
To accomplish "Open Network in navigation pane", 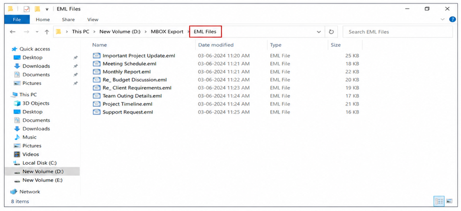I will tap(30, 191).
